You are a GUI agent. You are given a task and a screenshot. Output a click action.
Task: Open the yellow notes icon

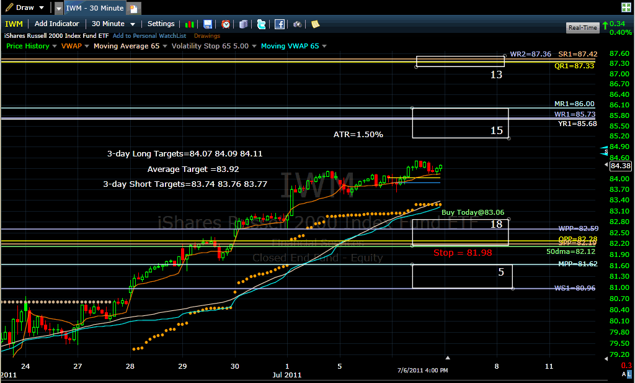[315, 24]
